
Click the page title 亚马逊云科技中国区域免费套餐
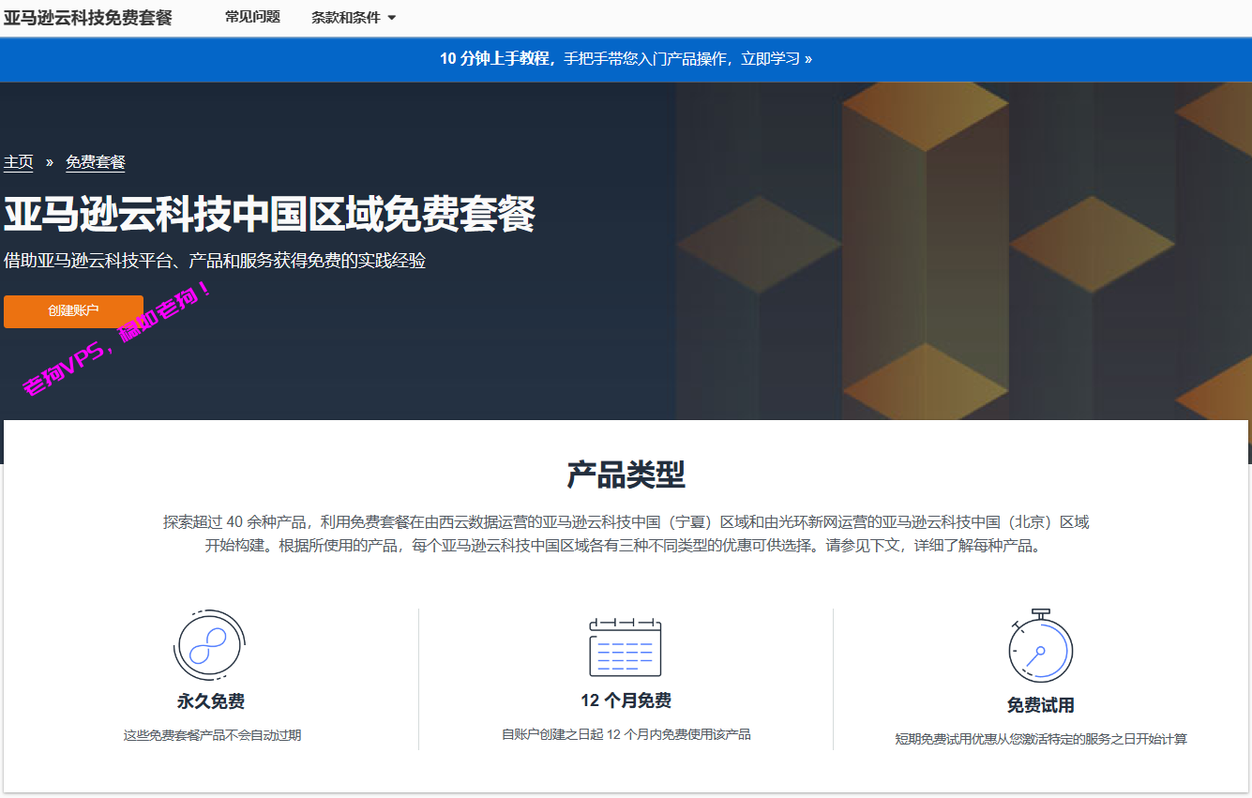pyautogui.click(x=269, y=214)
